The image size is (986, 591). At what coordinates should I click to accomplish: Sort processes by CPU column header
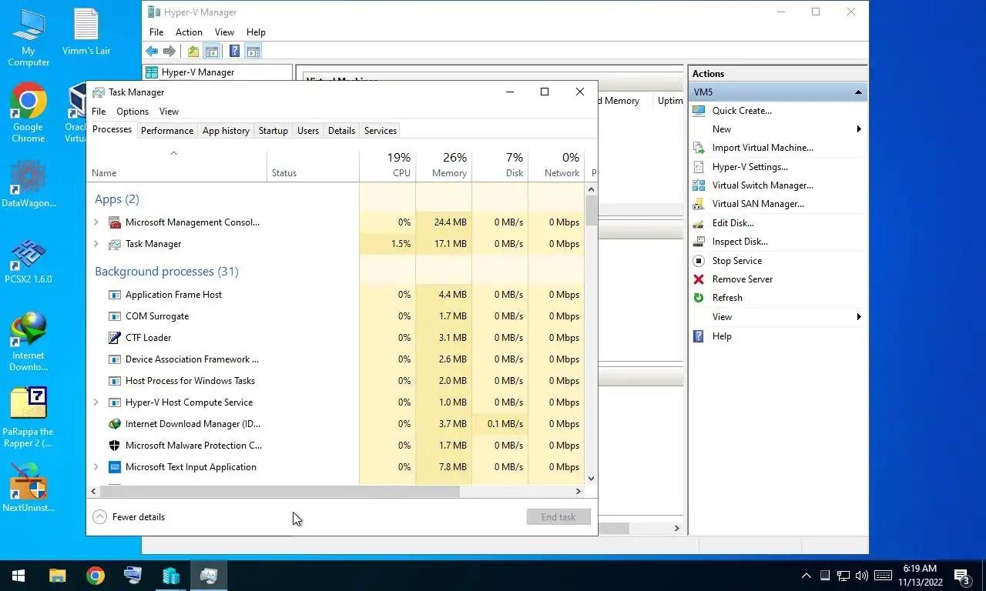click(x=387, y=165)
